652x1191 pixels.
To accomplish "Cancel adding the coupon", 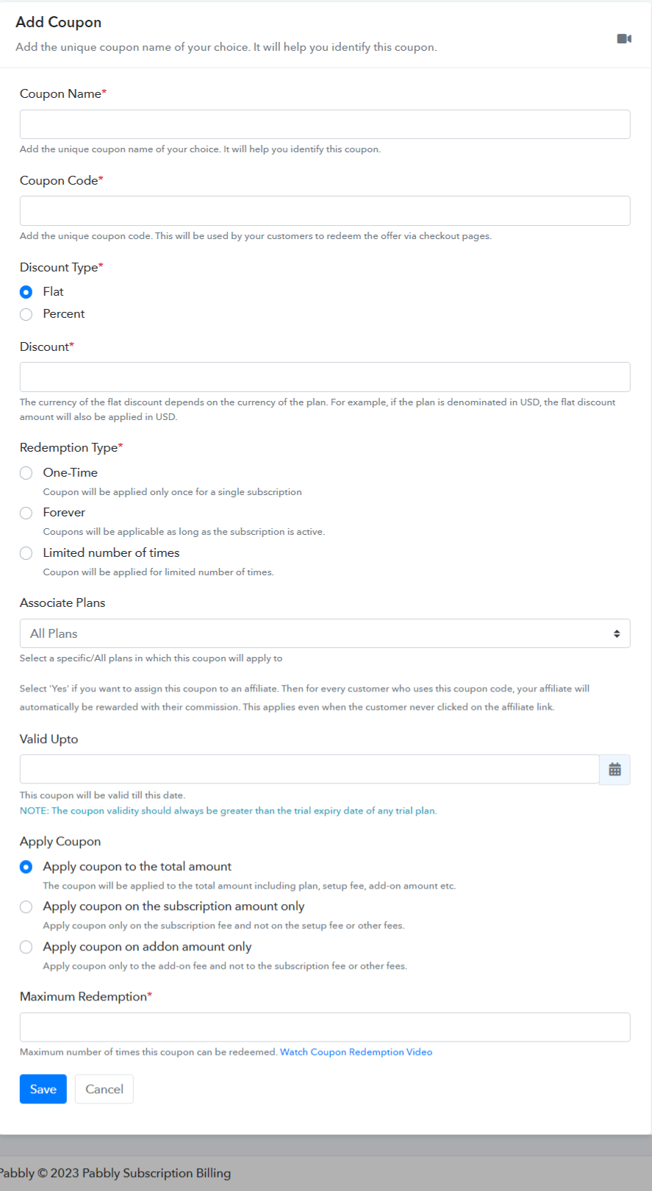I will [104, 1089].
